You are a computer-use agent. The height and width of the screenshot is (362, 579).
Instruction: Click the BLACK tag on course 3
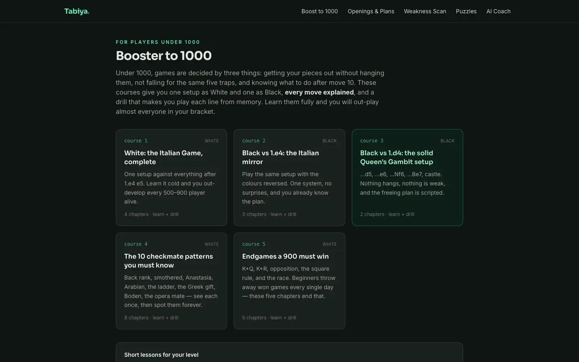click(448, 141)
